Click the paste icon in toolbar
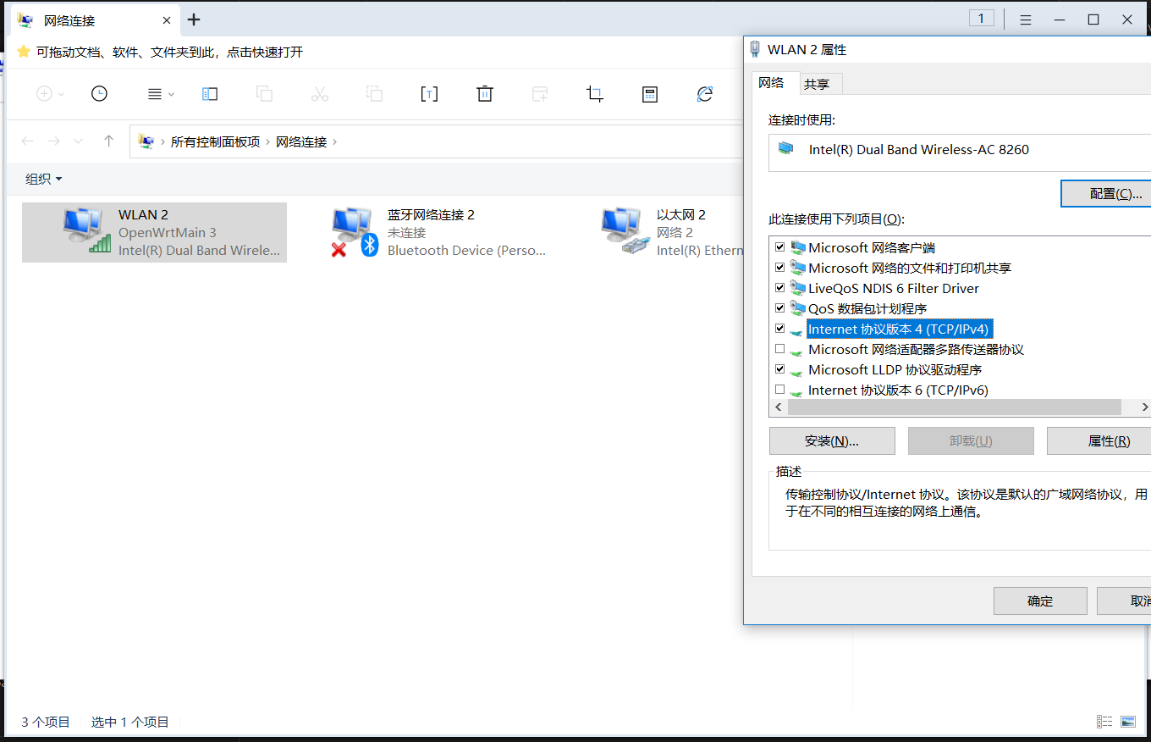This screenshot has width=1151, height=742. point(374,94)
